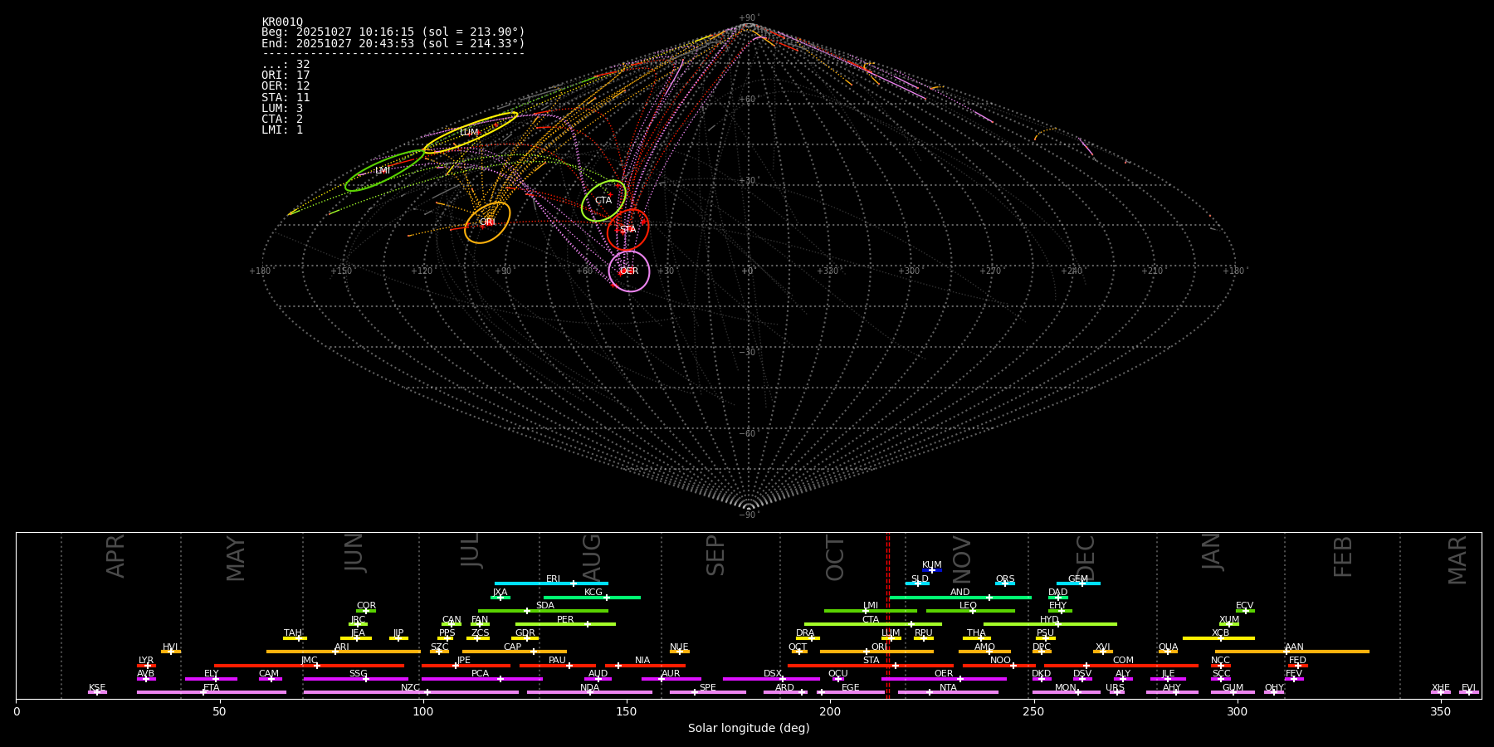Image resolution: width=1494 pixels, height=747 pixels.
Task: Click the AND green shower bar in timeline
Action: pyautogui.click(x=960, y=598)
